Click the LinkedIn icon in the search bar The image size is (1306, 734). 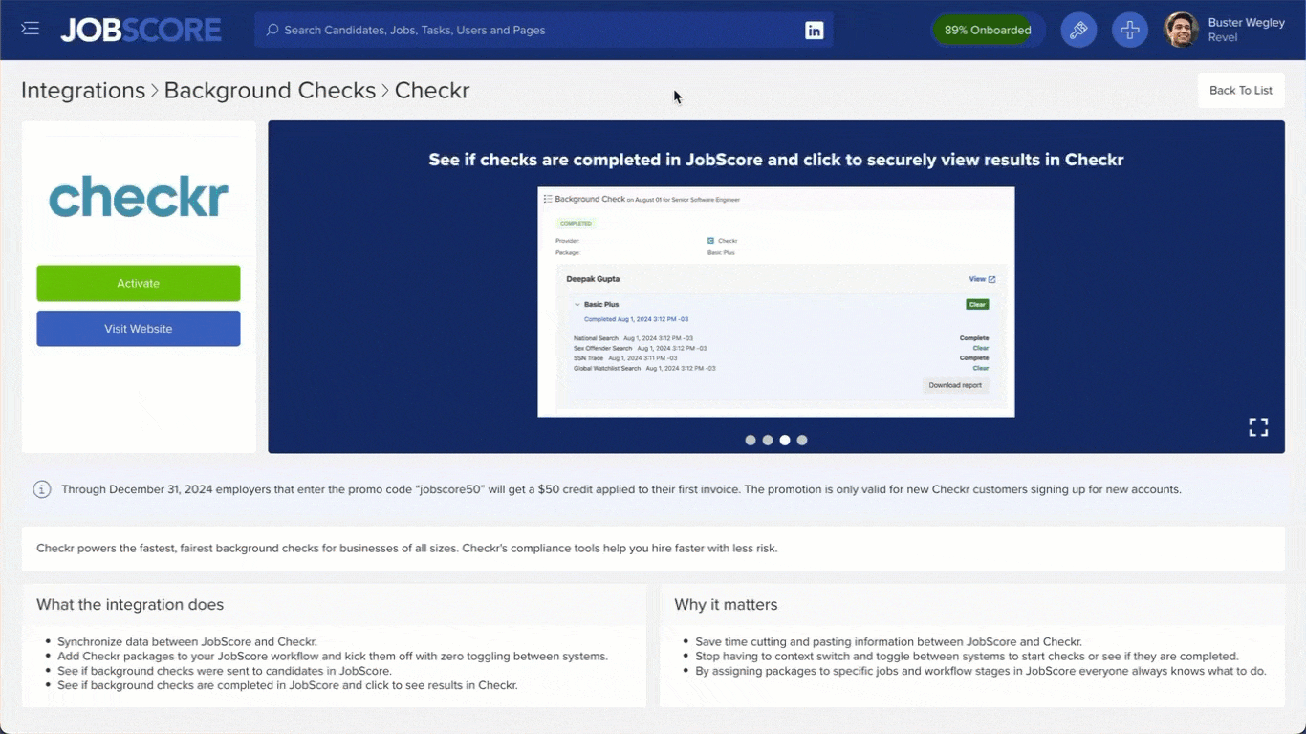814,30
